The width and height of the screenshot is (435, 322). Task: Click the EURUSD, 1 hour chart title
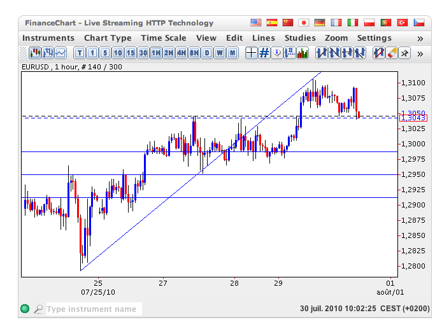click(x=72, y=67)
